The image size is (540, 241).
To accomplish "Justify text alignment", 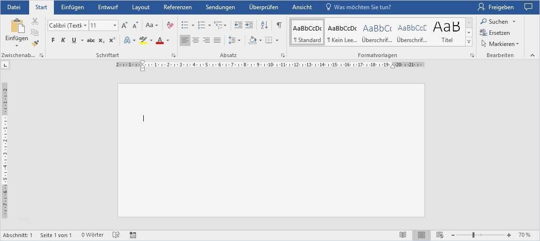I will (217, 41).
